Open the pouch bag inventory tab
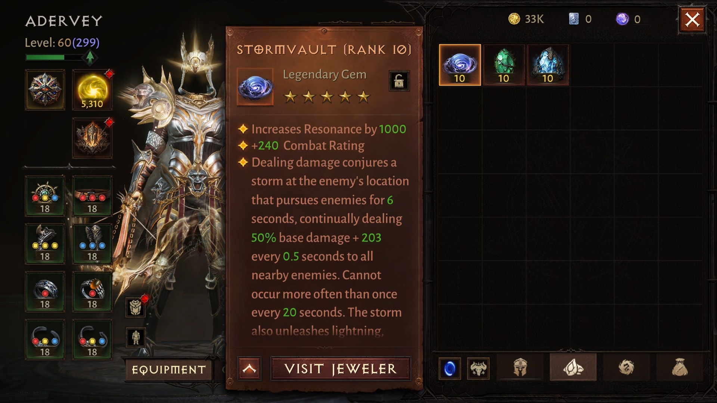717x403 pixels. 680,368
